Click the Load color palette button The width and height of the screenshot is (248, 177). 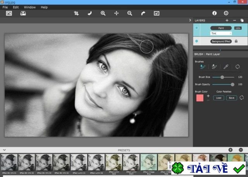point(219,98)
